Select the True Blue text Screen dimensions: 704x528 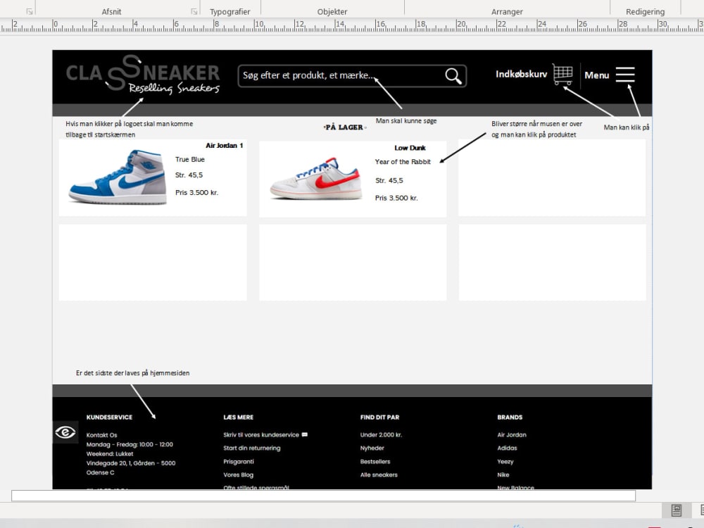[x=189, y=159]
